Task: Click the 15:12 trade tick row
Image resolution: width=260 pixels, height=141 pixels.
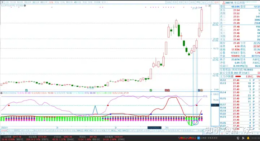Action: click(240, 80)
